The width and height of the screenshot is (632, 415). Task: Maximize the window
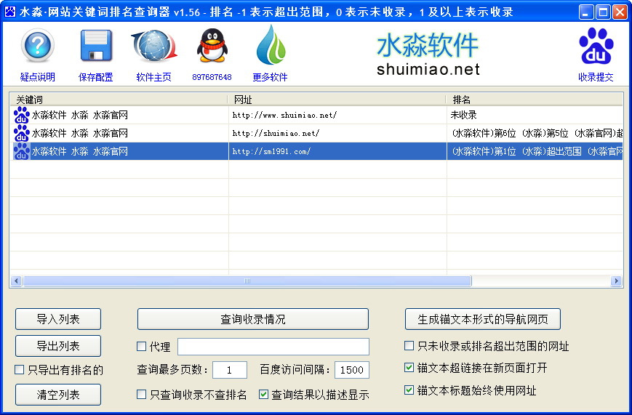click(603, 12)
